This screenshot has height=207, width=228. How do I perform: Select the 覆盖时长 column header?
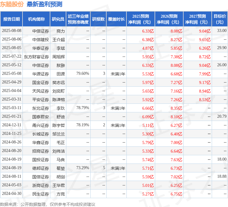coord(116,19)
